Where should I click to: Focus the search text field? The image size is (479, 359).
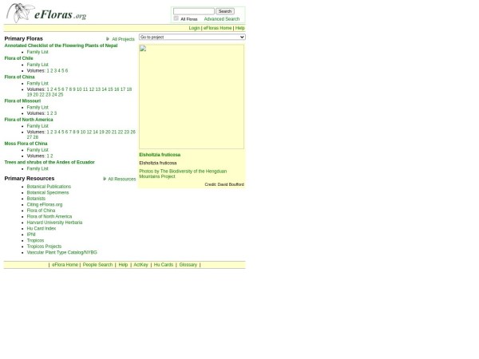[x=193, y=11]
